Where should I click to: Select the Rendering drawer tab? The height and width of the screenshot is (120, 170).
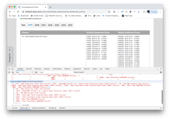click(x=52, y=108)
